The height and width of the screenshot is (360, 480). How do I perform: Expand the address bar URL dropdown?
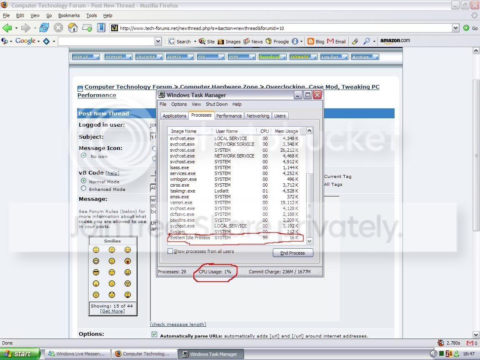coord(455,28)
